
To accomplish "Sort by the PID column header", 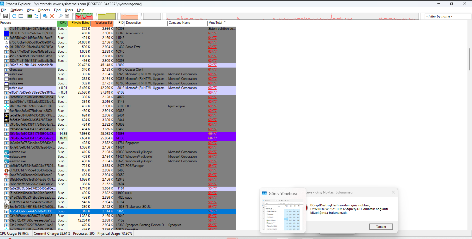I will (x=119, y=23).
